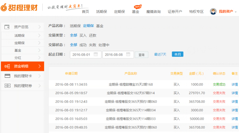Screen dimensions: 239x133
Task: Click the start date field 2016-08-01
Action: click(x=86, y=55)
